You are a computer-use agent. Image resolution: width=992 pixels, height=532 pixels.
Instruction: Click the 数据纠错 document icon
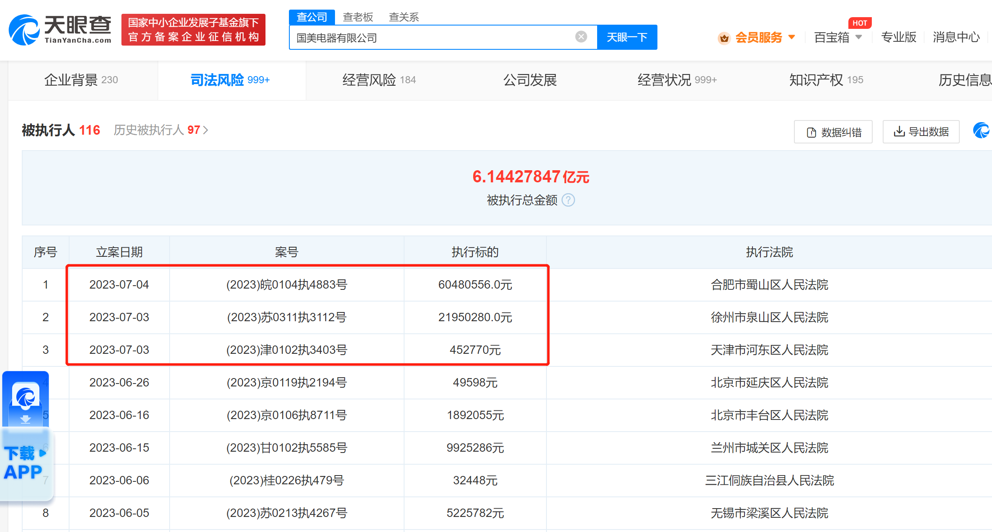tap(811, 132)
